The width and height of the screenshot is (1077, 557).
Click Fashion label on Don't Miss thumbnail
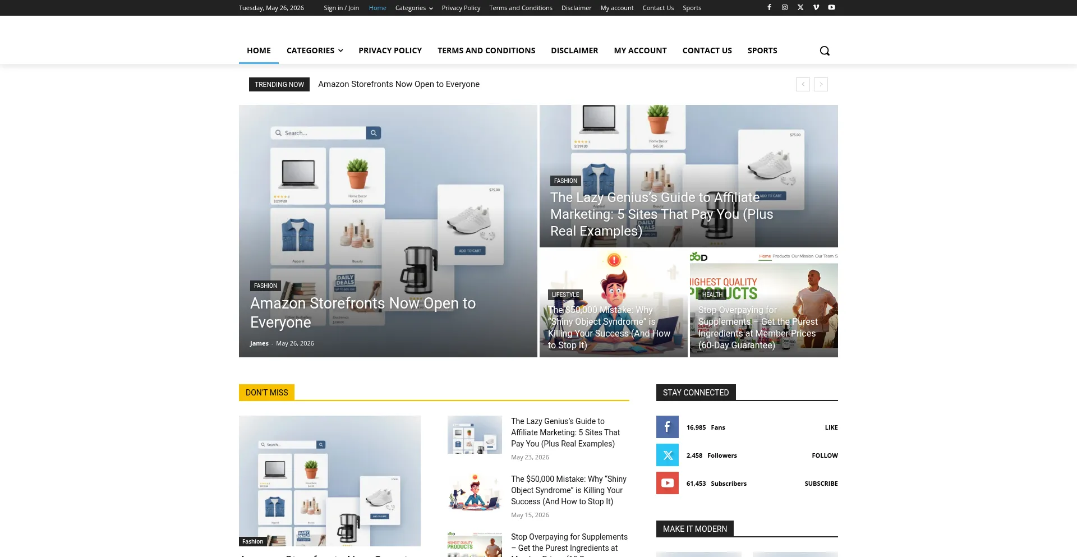[252, 541]
